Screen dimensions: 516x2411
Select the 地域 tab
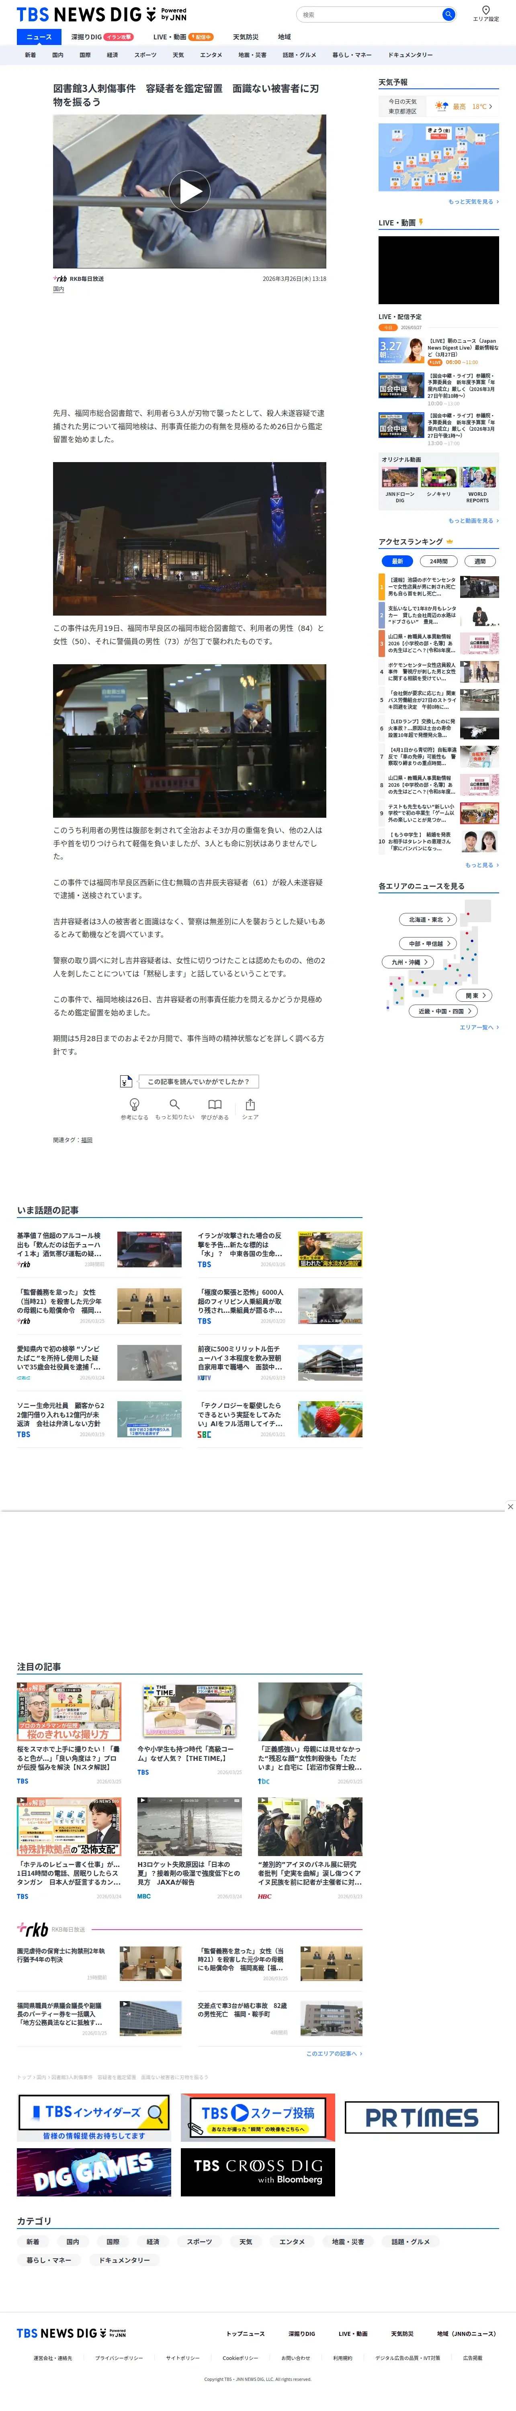tap(285, 37)
